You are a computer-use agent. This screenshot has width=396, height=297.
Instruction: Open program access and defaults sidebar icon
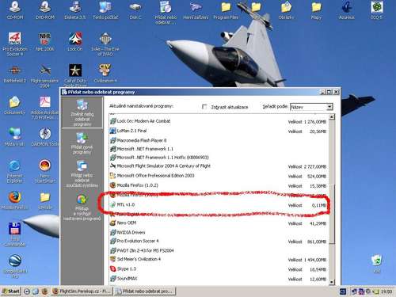tap(82, 208)
